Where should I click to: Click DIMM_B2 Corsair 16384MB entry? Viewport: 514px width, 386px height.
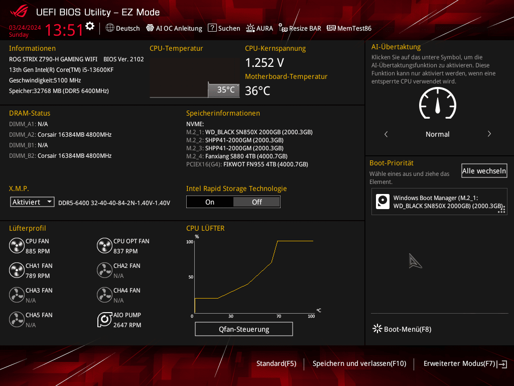pyautogui.click(x=60, y=156)
